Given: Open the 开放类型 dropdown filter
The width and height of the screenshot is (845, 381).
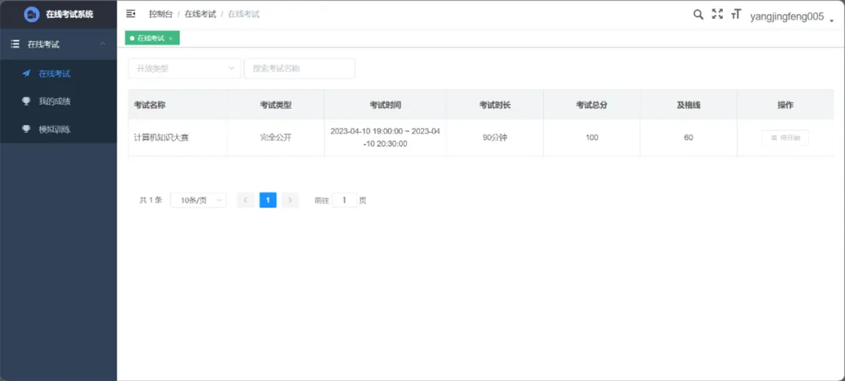Looking at the screenshot, I should (185, 68).
